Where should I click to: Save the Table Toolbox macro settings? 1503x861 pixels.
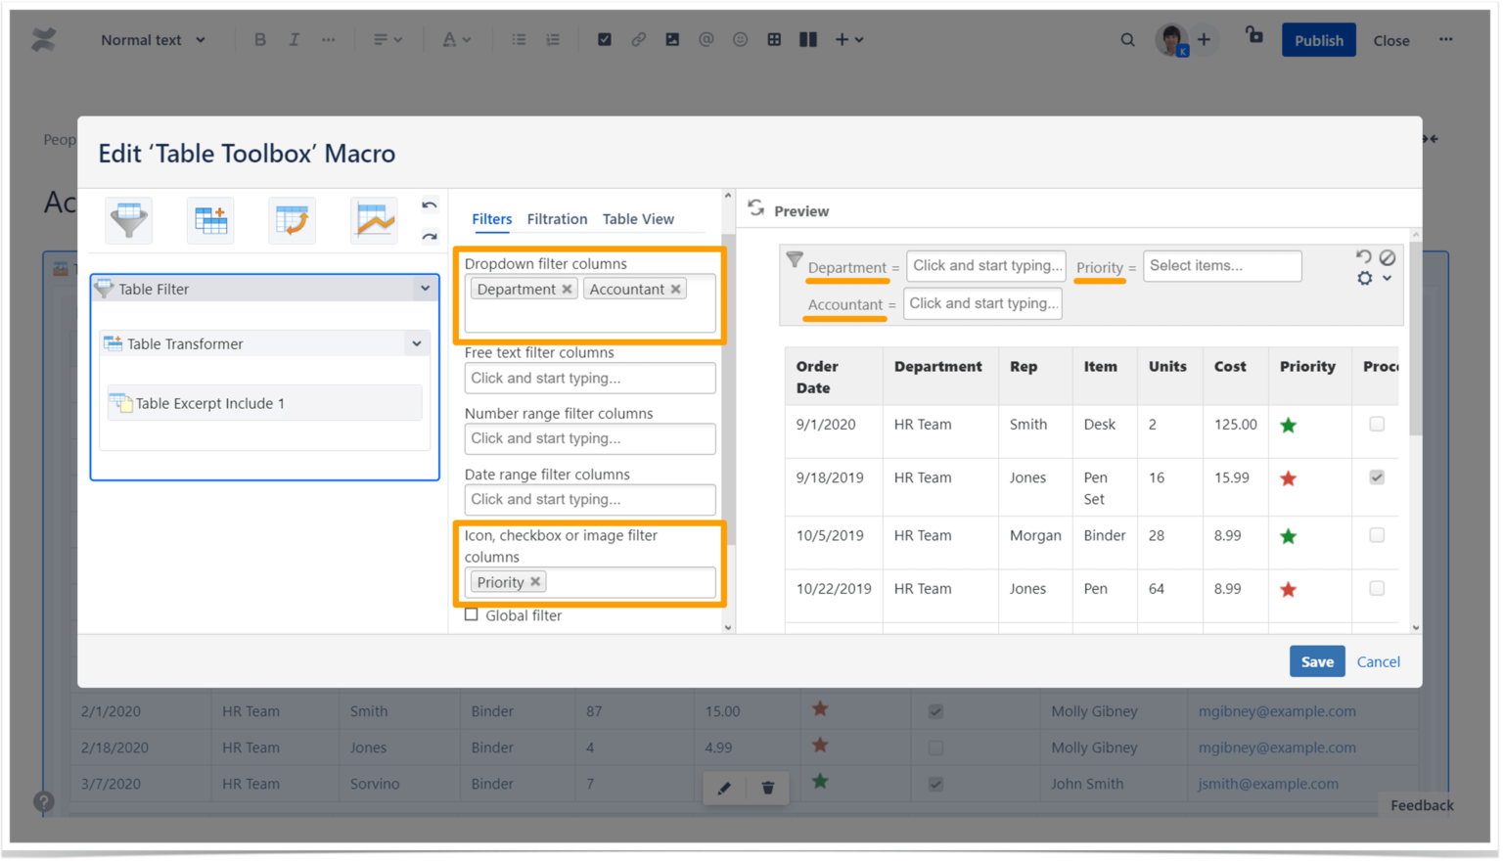point(1316,660)
